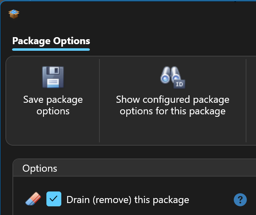Click the floppy disk save icon
The width and height of the screenshot is (256, 215).
coord(53,77)
